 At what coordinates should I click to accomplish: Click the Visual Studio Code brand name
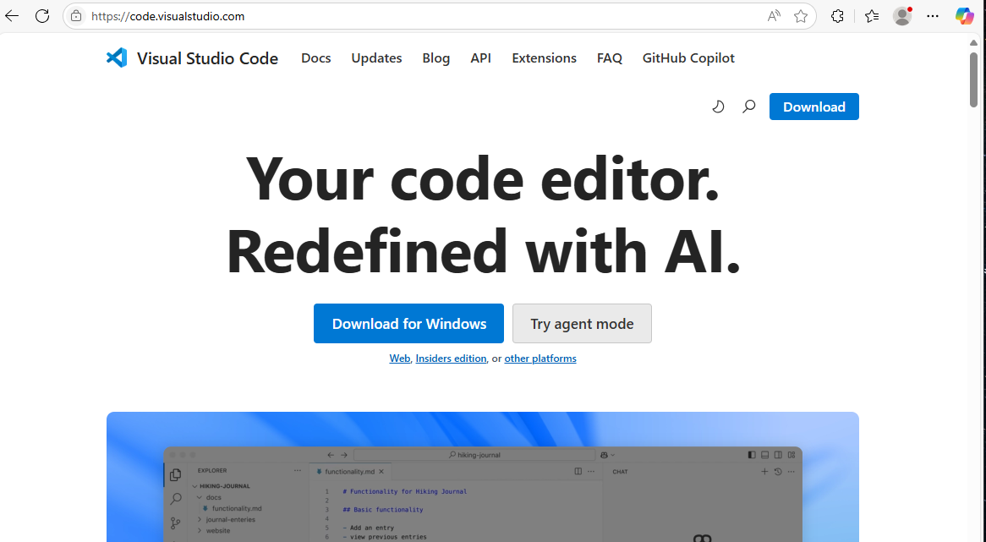207,58
